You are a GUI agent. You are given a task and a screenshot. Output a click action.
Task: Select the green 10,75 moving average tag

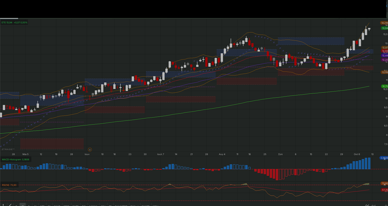click(x=384, y=86)
